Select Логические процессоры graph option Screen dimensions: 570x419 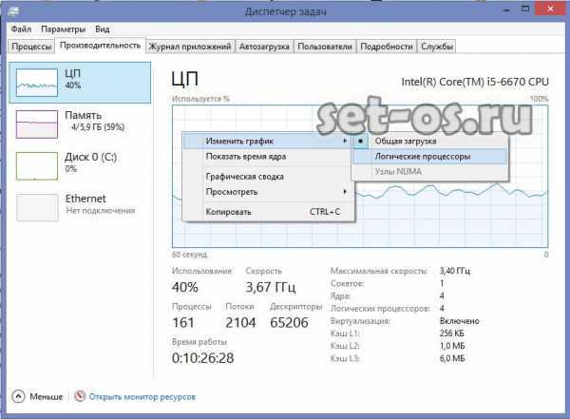point(430,157)
